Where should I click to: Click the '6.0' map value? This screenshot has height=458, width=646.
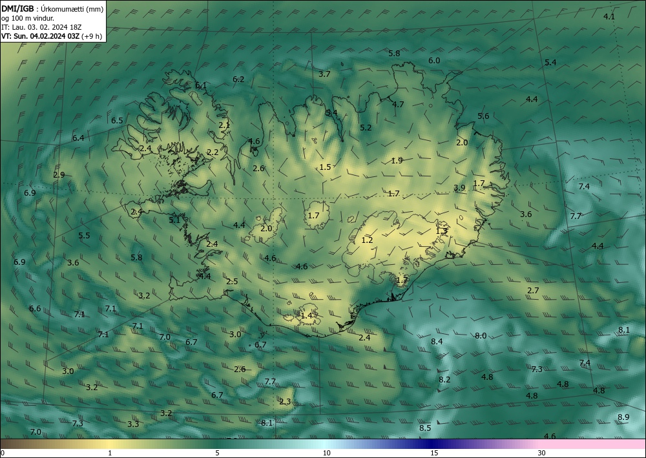[x=434, y=61]
